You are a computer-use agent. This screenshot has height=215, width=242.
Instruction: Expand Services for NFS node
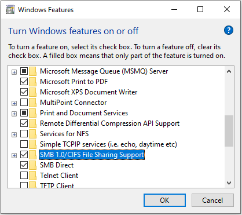(14, 134)
